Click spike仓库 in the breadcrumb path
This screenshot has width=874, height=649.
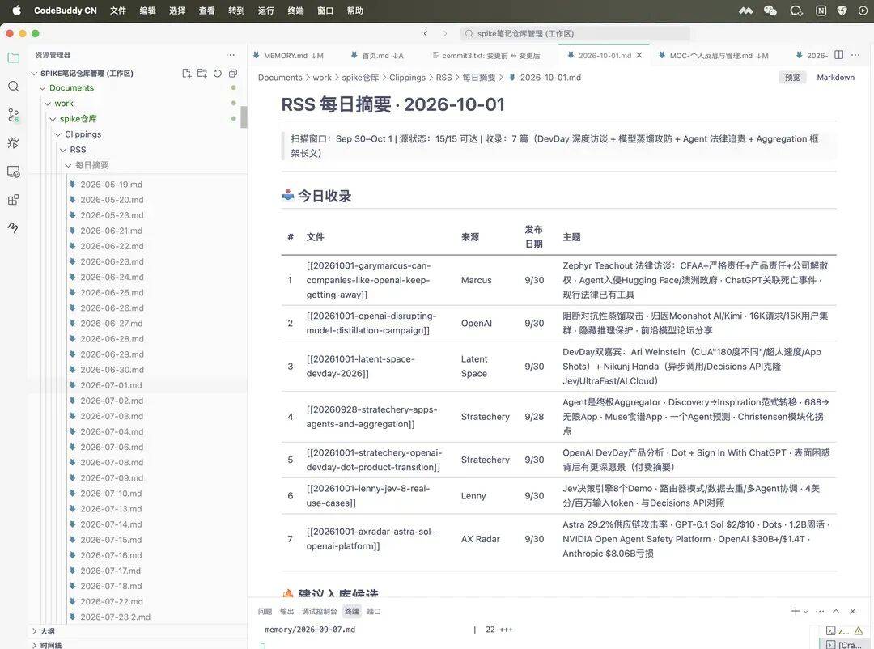click(x=360, y=78)
